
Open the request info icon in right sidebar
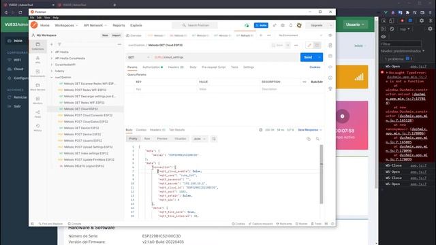[x=330, y=78]
